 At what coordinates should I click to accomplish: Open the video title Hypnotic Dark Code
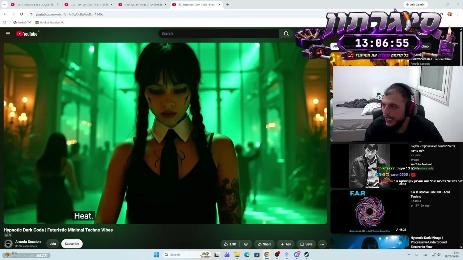coord(58,230)
